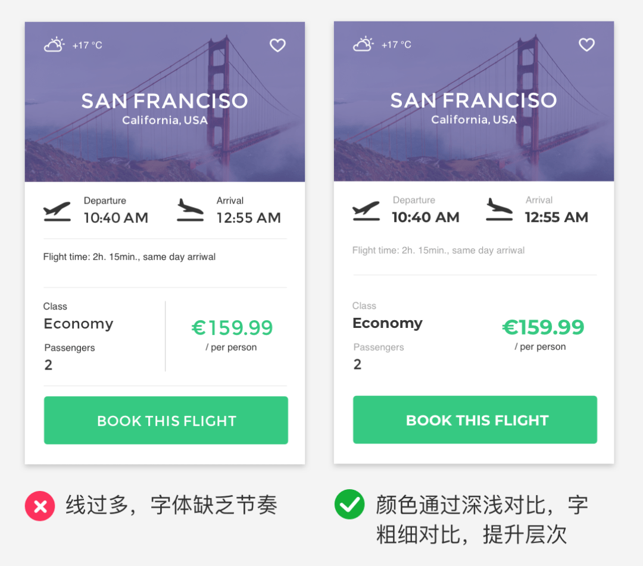Image resolution: width=643 pixels, height=566 pixels.
Task: Click the 12:55 AM arrival time on right card
Action: coord(556,217)
